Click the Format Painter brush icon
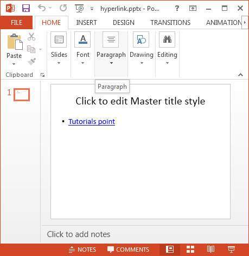This screenshot has height=256, width=249. (x=31, y=61)
